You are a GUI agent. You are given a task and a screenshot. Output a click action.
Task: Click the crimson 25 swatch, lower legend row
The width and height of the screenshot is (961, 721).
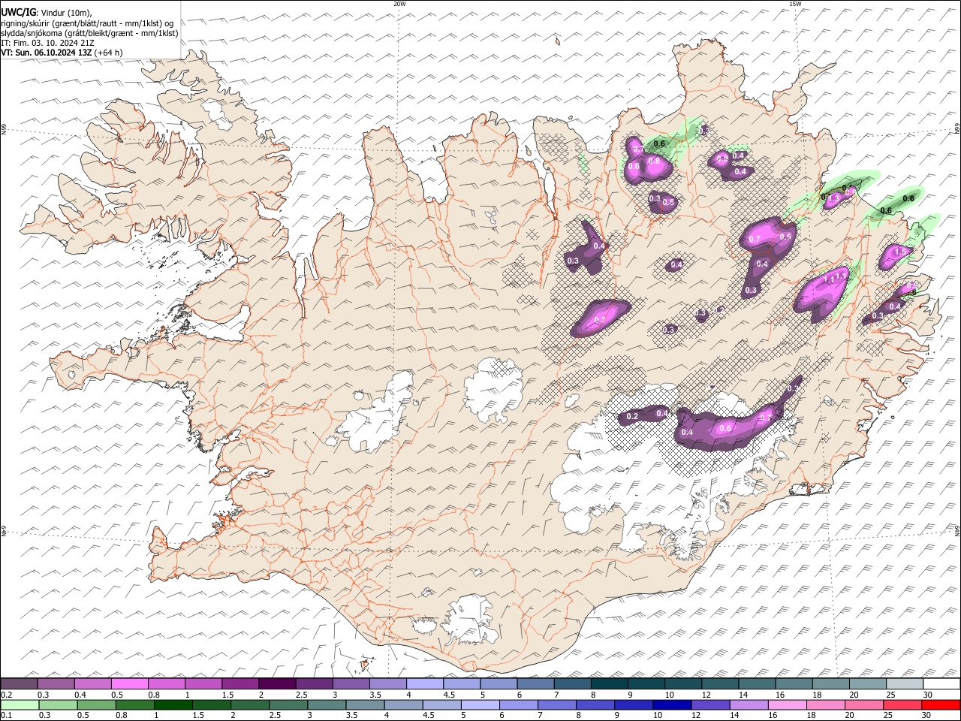click(902, 704)
